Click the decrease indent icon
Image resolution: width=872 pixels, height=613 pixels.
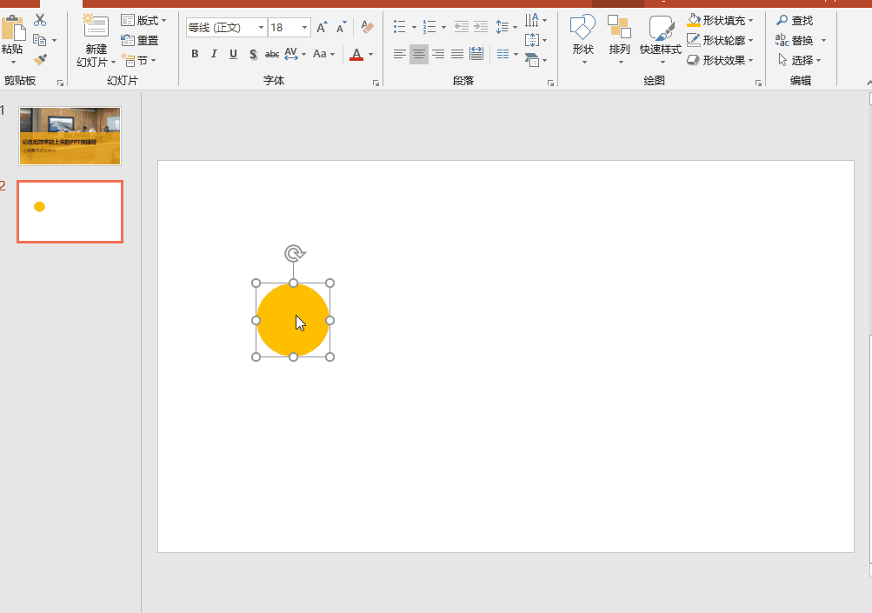point(461,27)
